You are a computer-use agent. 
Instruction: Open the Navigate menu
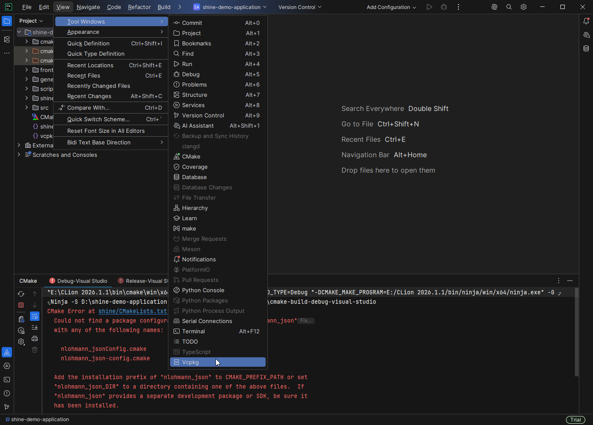(88, 7)
